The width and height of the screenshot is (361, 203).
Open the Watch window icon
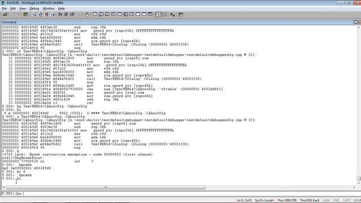point(101,15)
